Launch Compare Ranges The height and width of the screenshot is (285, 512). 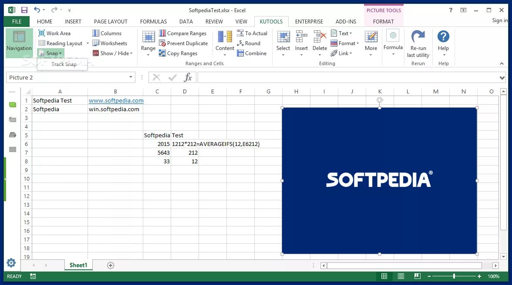(x=182, y=33)
